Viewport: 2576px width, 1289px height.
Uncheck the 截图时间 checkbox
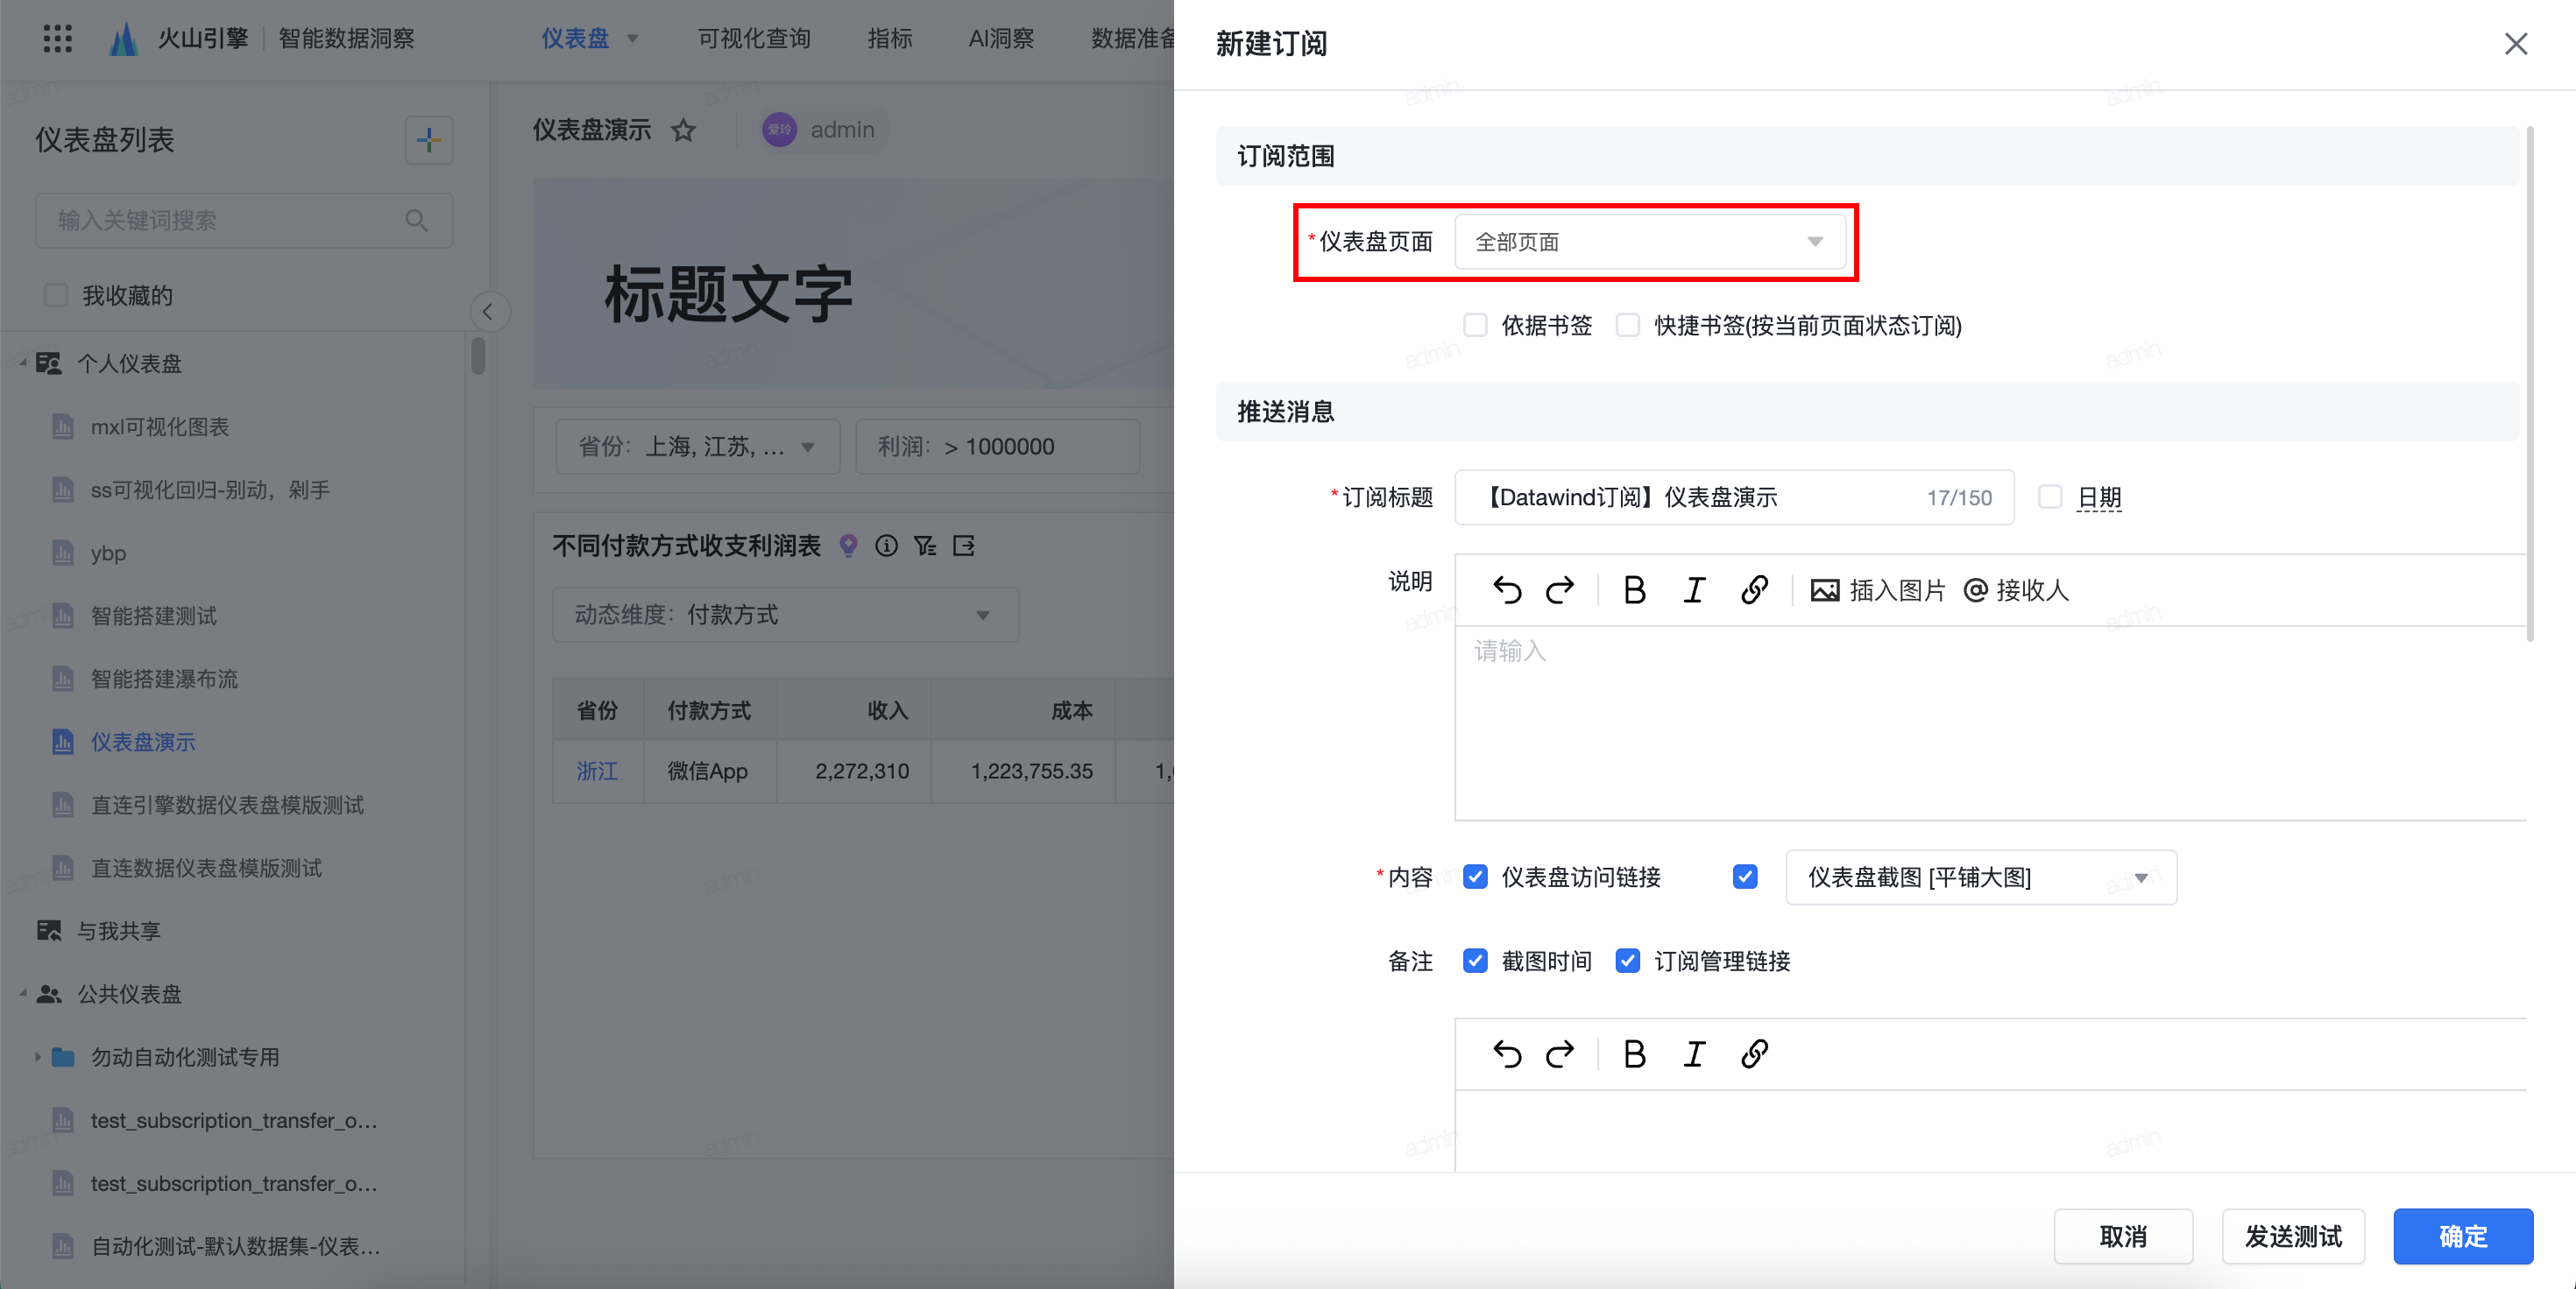click(1475, 961)
